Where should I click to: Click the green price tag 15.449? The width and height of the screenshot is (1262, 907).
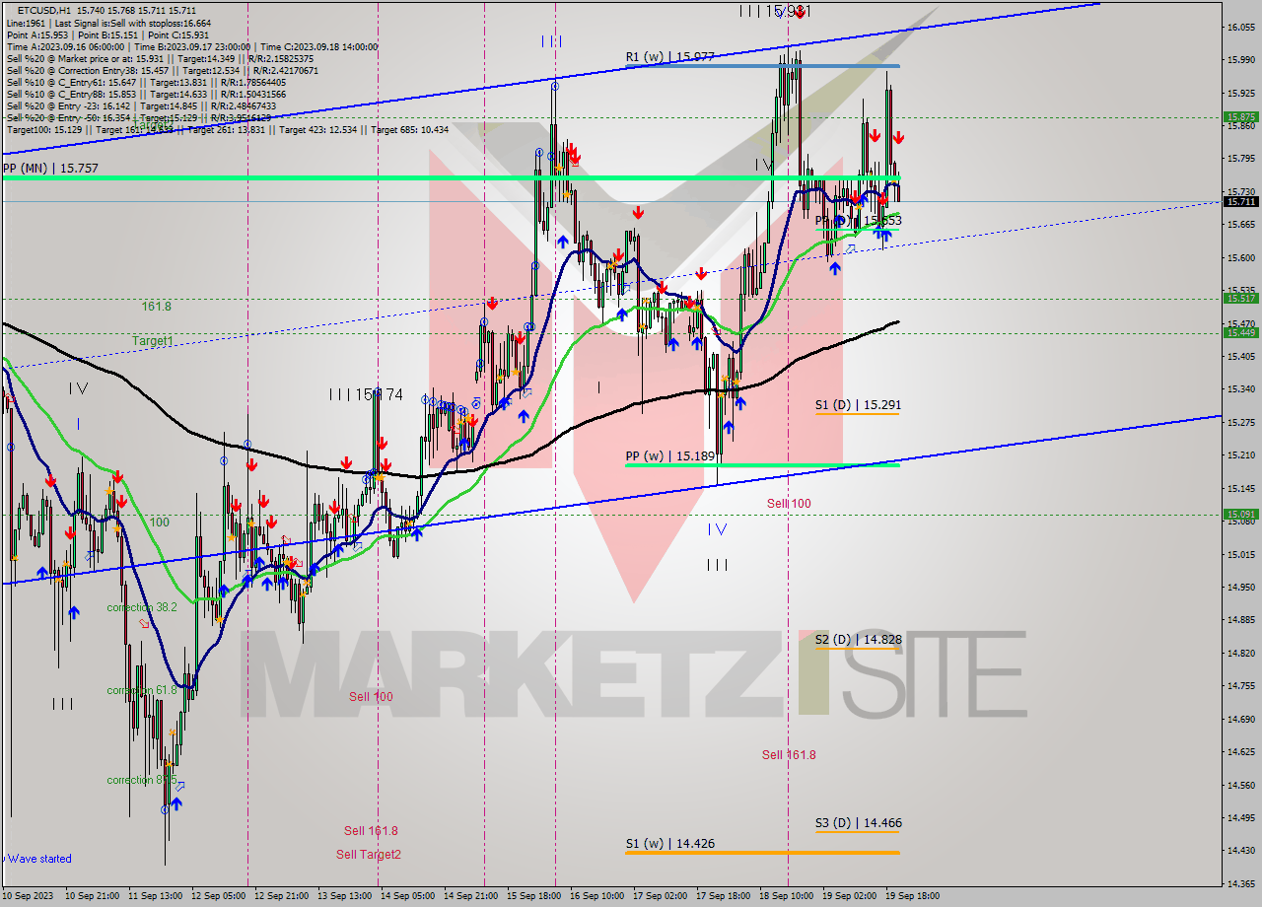(x=1241, y=332)
